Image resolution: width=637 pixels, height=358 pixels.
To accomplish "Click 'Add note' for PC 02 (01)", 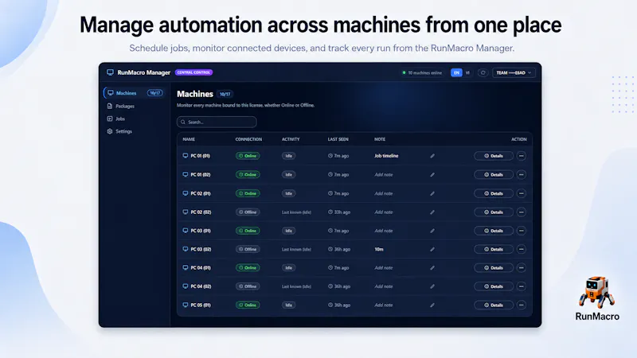I will [x=384, y=193].
